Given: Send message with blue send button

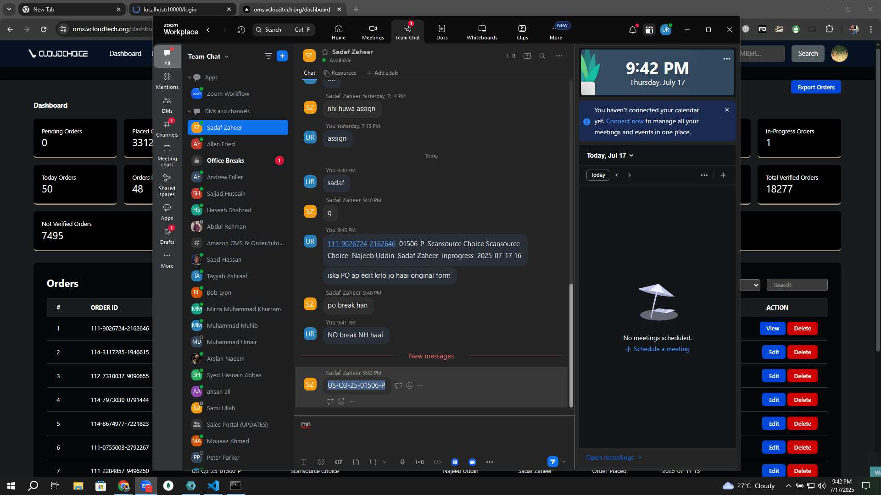Looking at the screenshot, I should (553, 462).
